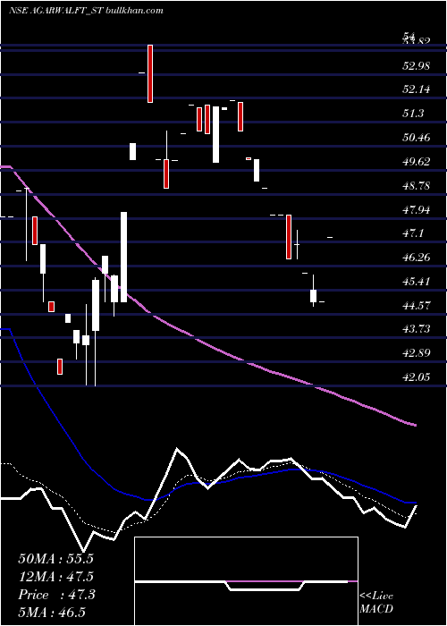Click the 43.73 price axis label
The image size is (447, 626).
click(417, 329)
